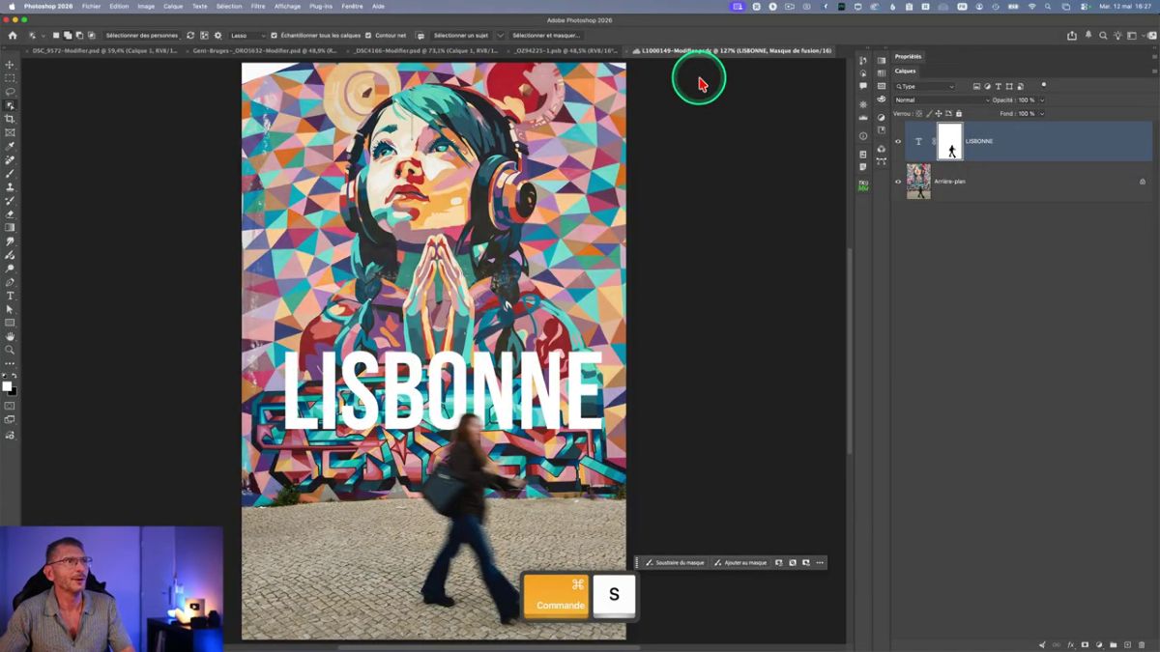This screenshot has height=652, width=1160.
Task: Select the LISBONNE layer mask thumbnail
Action: point(950,142)
